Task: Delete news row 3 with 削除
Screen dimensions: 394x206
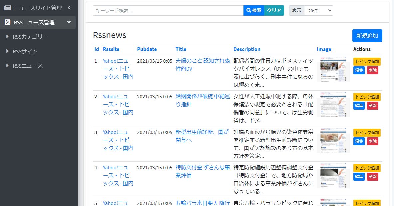Action: point(372,141)
